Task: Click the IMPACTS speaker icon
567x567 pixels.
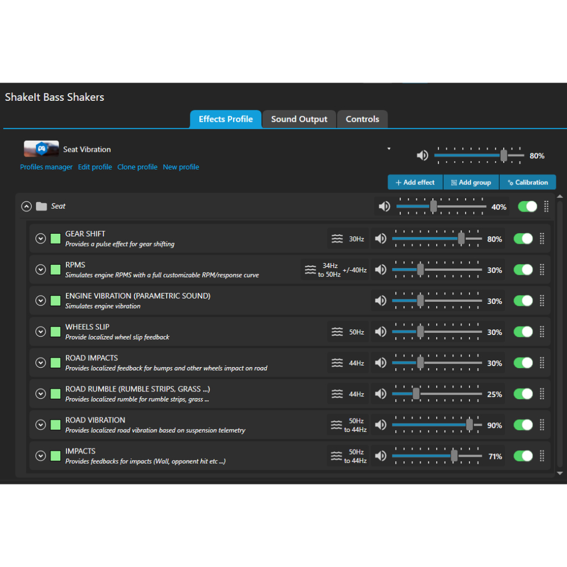Action: (x=380, y=456)
